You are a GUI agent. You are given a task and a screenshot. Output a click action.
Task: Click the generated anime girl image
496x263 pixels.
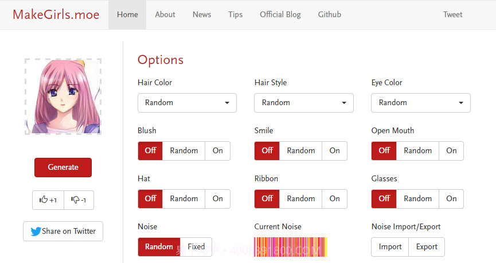pyautogui.click(x=63, y=97)
